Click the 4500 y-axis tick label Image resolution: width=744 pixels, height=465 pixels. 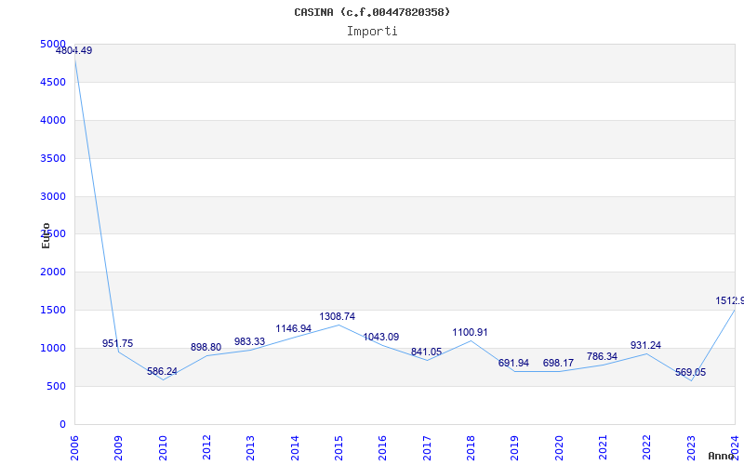click(x=53, y=82)
